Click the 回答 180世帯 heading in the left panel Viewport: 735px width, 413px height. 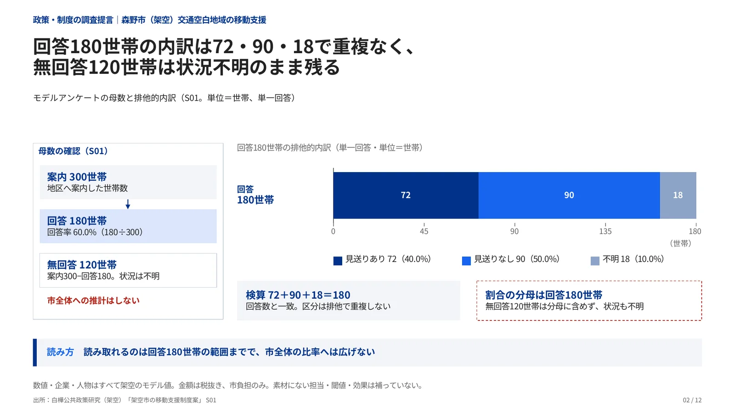pyautogui.click(x=77, y=221)
